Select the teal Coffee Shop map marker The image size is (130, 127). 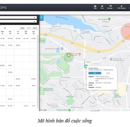click(86, 67)
